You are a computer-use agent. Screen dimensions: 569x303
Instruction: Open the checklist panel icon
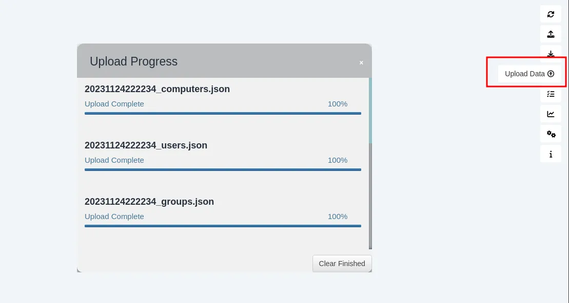(551, 94)
